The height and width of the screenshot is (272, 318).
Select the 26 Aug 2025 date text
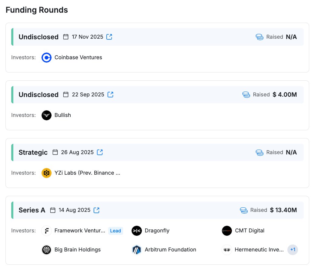click(77, 152)
